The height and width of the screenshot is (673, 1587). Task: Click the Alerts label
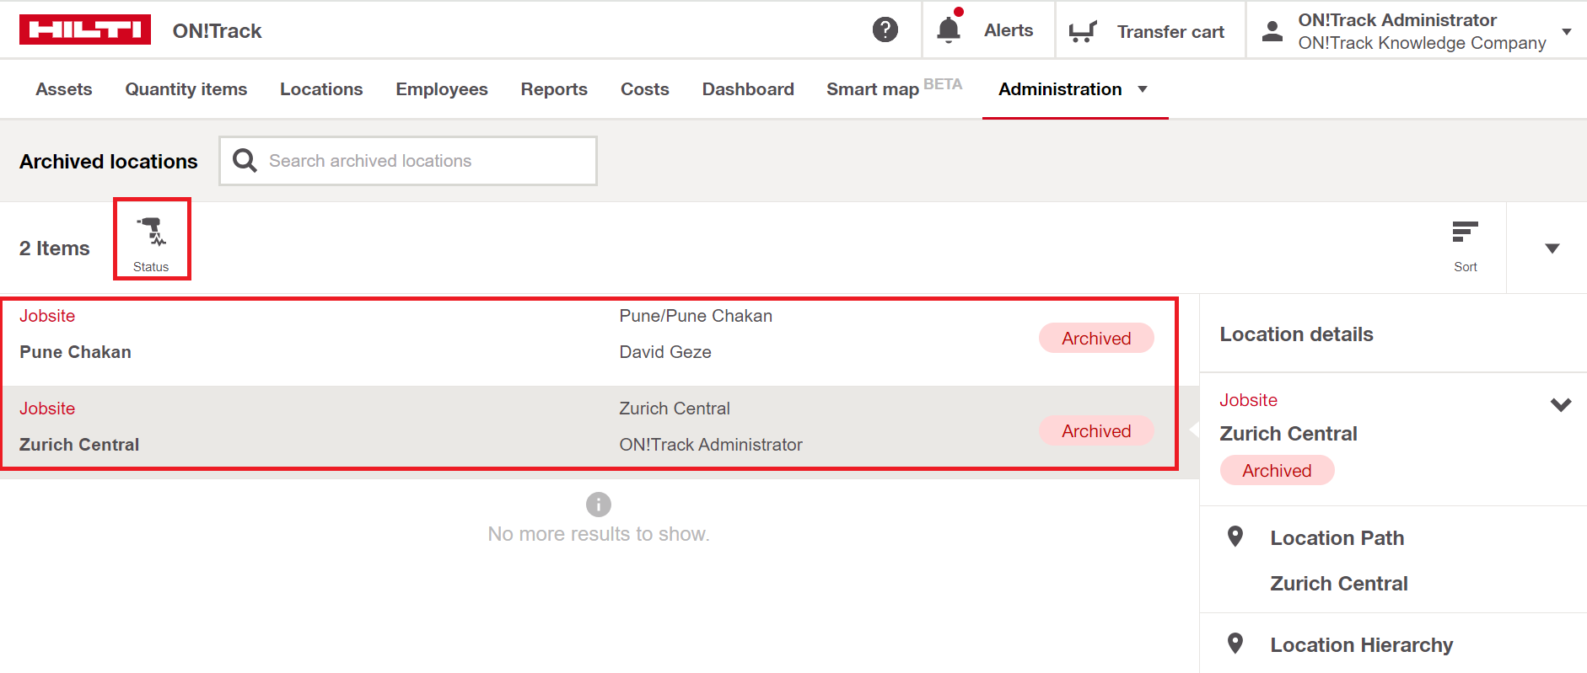tap(1009, 30)
